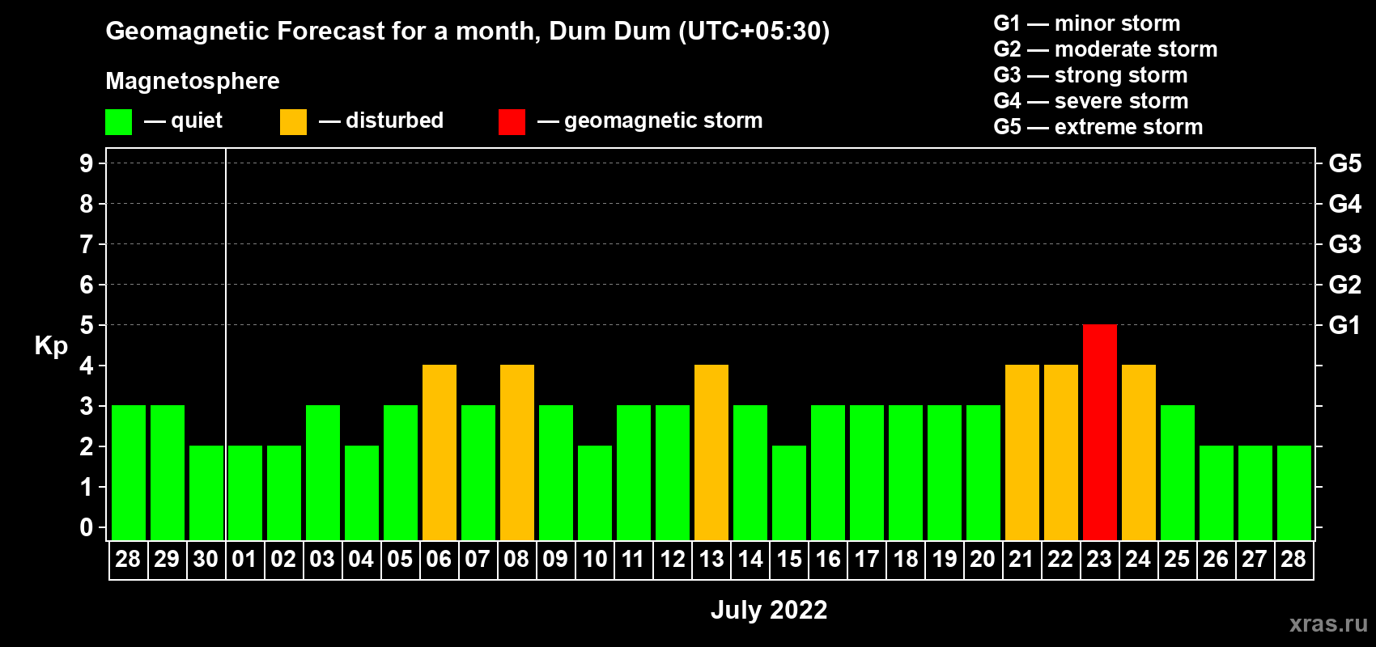Click the date label 13 on the axis

click(x=711, y=560)
